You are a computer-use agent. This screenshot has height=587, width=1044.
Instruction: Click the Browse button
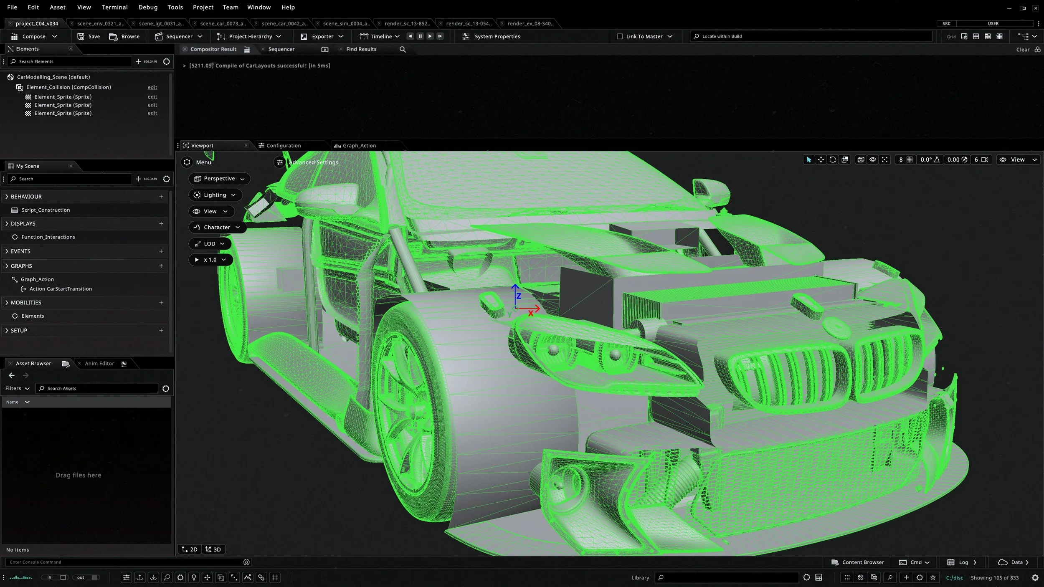124,36
